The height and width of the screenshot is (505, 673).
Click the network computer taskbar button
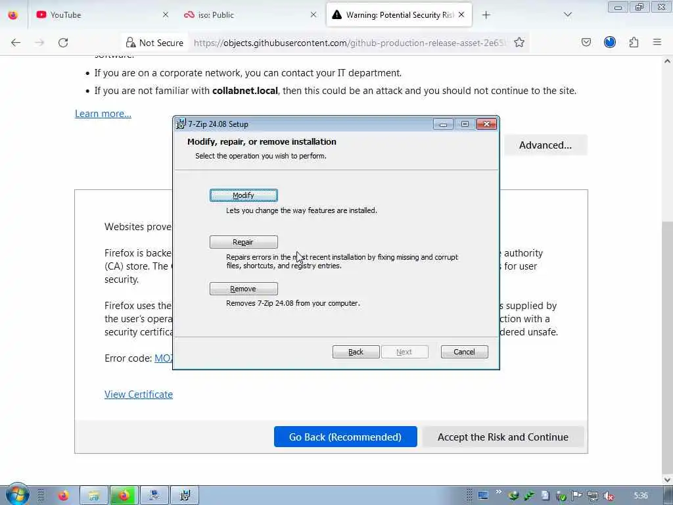154,496
